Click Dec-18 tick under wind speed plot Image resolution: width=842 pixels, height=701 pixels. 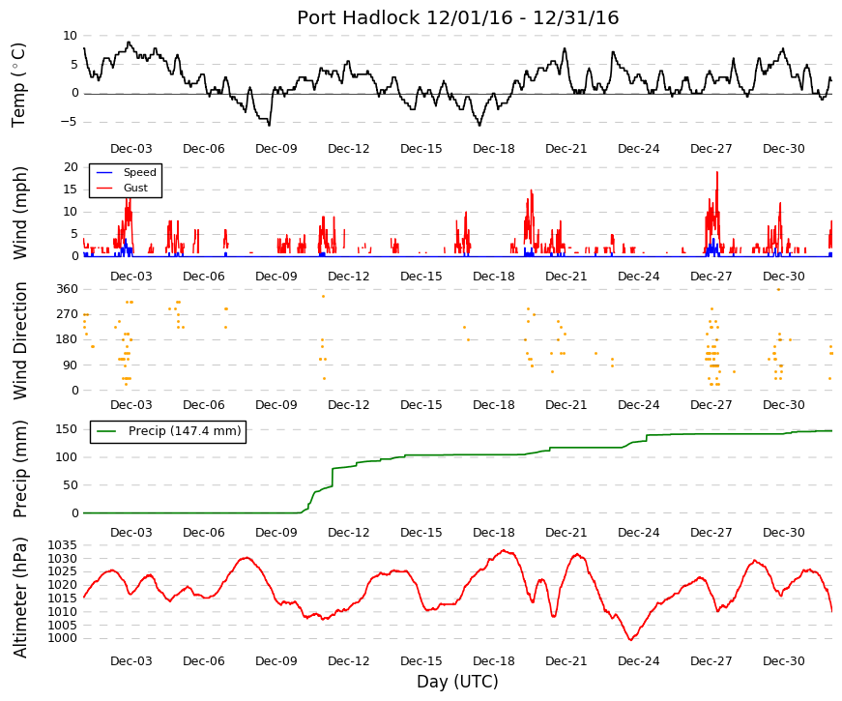tap(493, 277)
